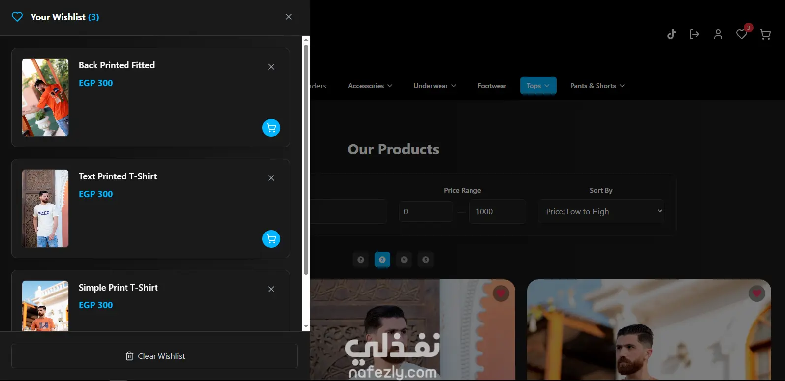Click the Simple Print T-Shirt title
The width and height of the screenshot is (785, 381).
pyautogui.click(x=118, y=288)
